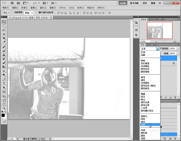This screenshot has width=181, height=141.
Task: Select the Brush tool
Action: (4, 51)
